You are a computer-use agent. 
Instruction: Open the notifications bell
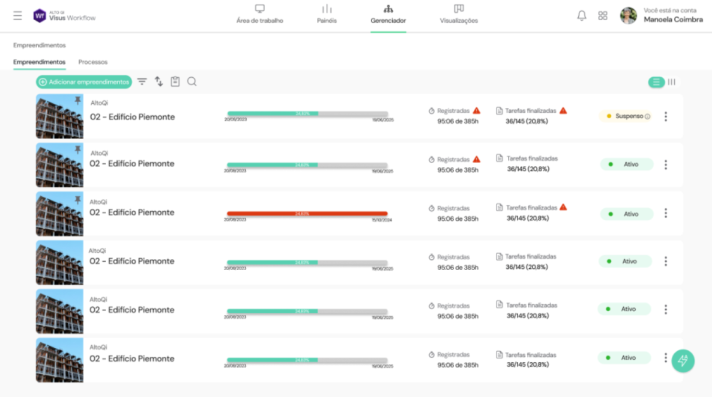tap(581, 16)
